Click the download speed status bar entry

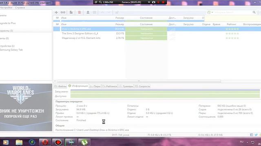coord(159,135)
